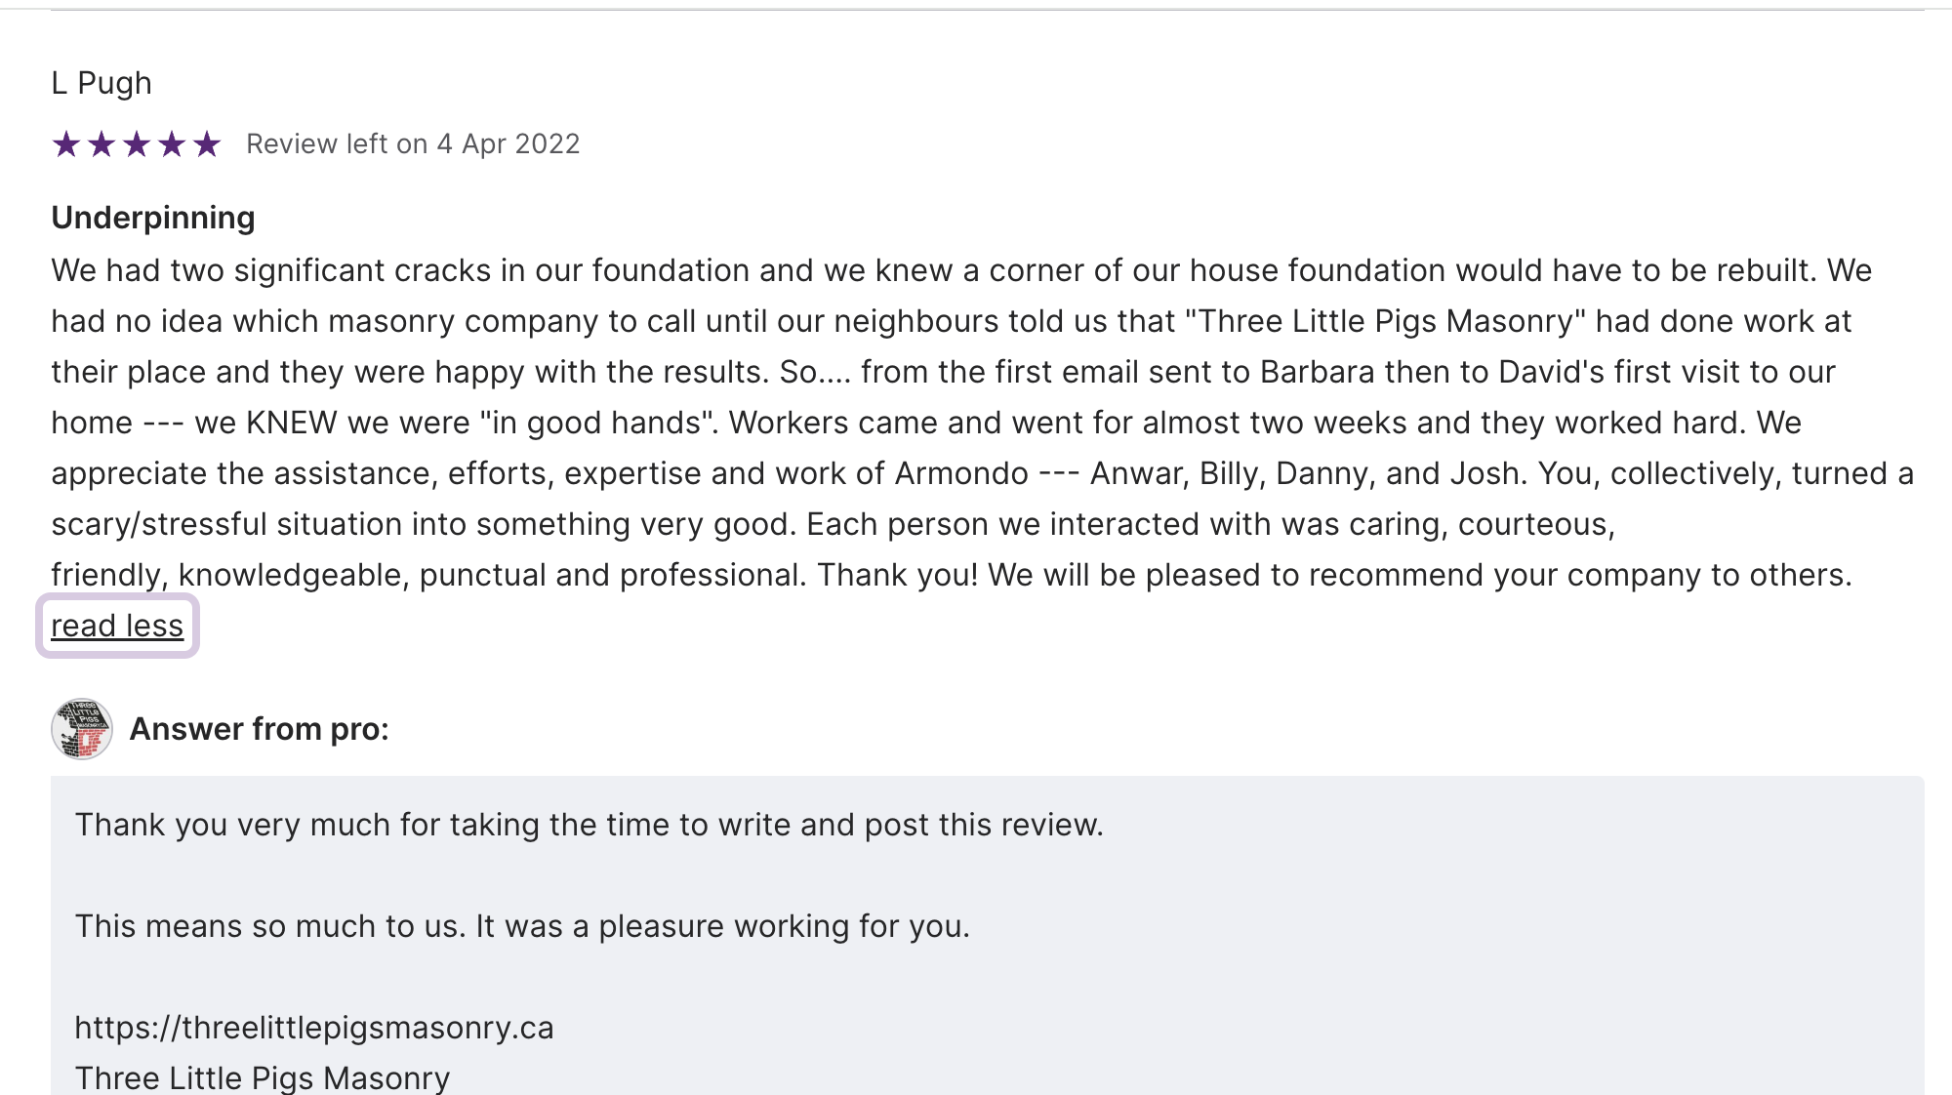Click the first purple rating star

pos(66,144)
